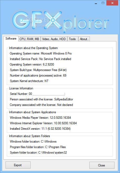Image resolution: width=120 pixels, height=173 pixels.
Task: Click the Installed DirectX version line
Action: coord(40,129)
